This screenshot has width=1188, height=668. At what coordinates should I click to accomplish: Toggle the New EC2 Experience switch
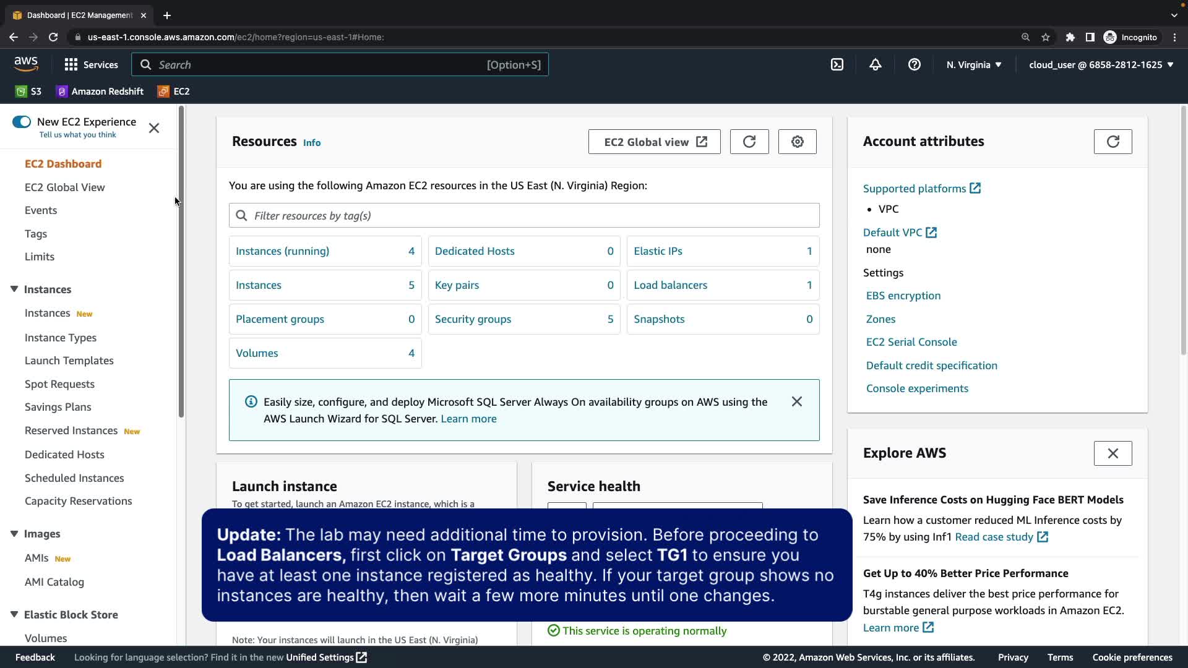click(x=22, y=122)
